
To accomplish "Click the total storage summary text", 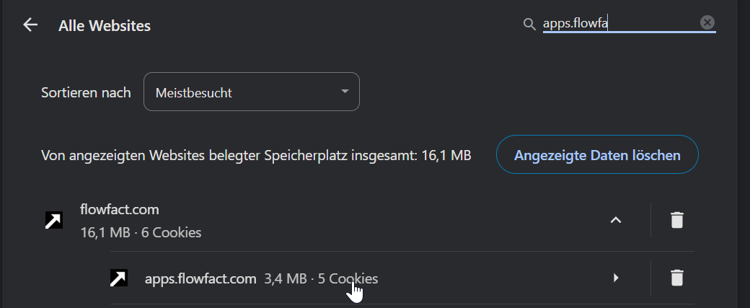I will tap(257, 155).
